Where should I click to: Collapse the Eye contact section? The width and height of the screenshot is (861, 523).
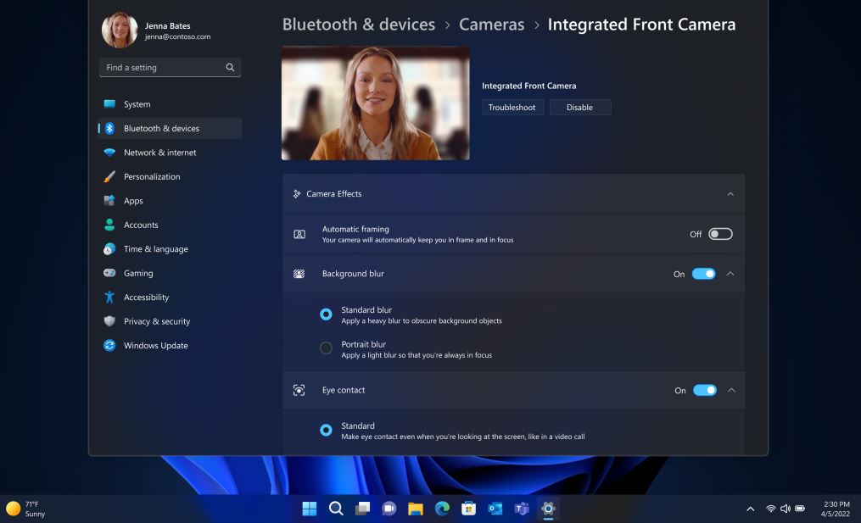point(730,390)
